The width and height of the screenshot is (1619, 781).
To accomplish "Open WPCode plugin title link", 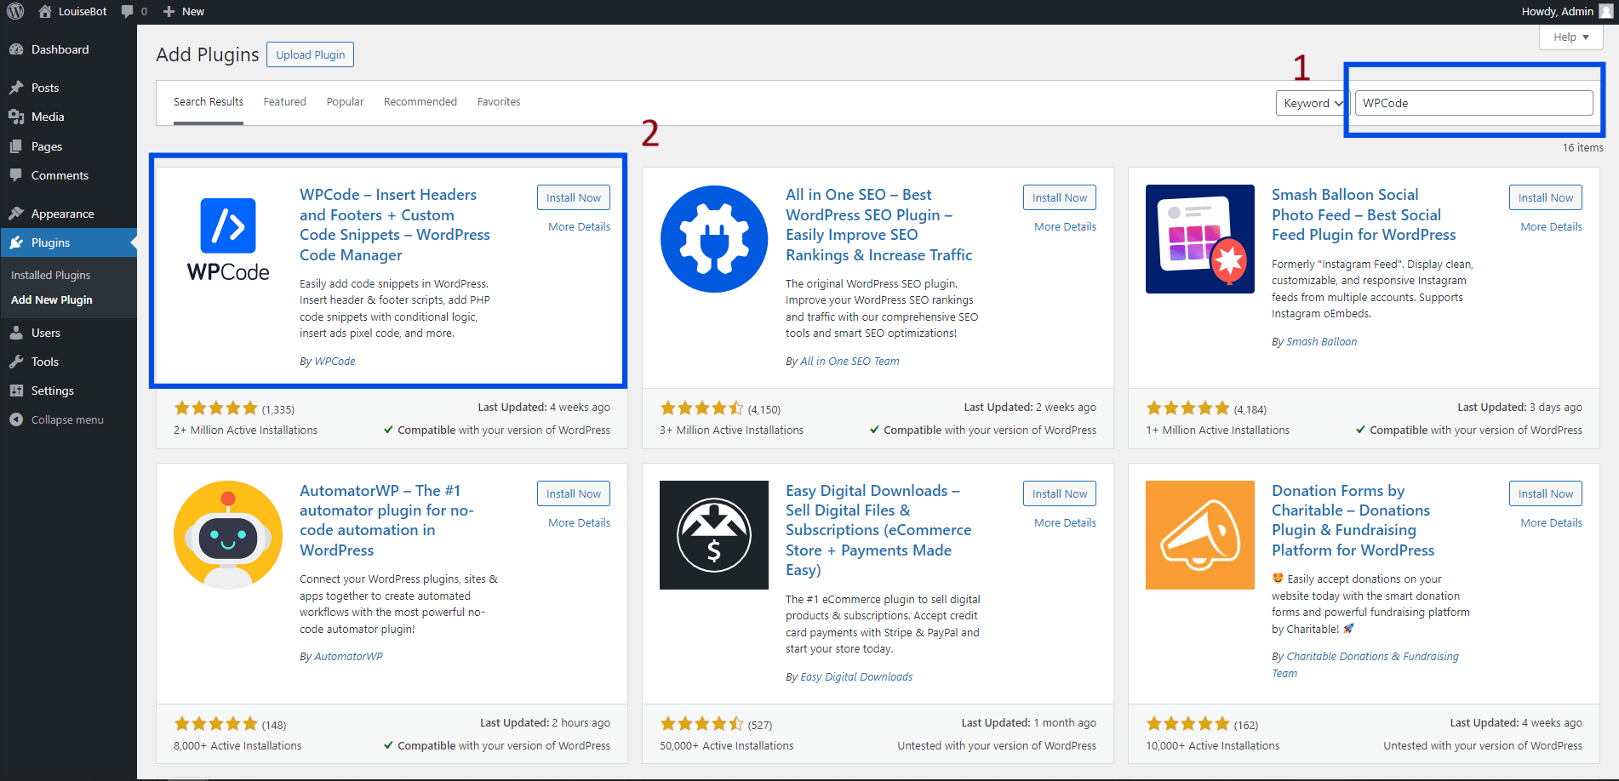I will [395, 225].
